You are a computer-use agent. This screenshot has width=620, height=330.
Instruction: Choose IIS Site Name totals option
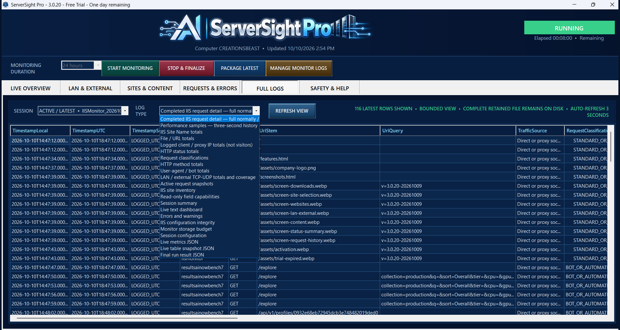[x=209, y=132]
